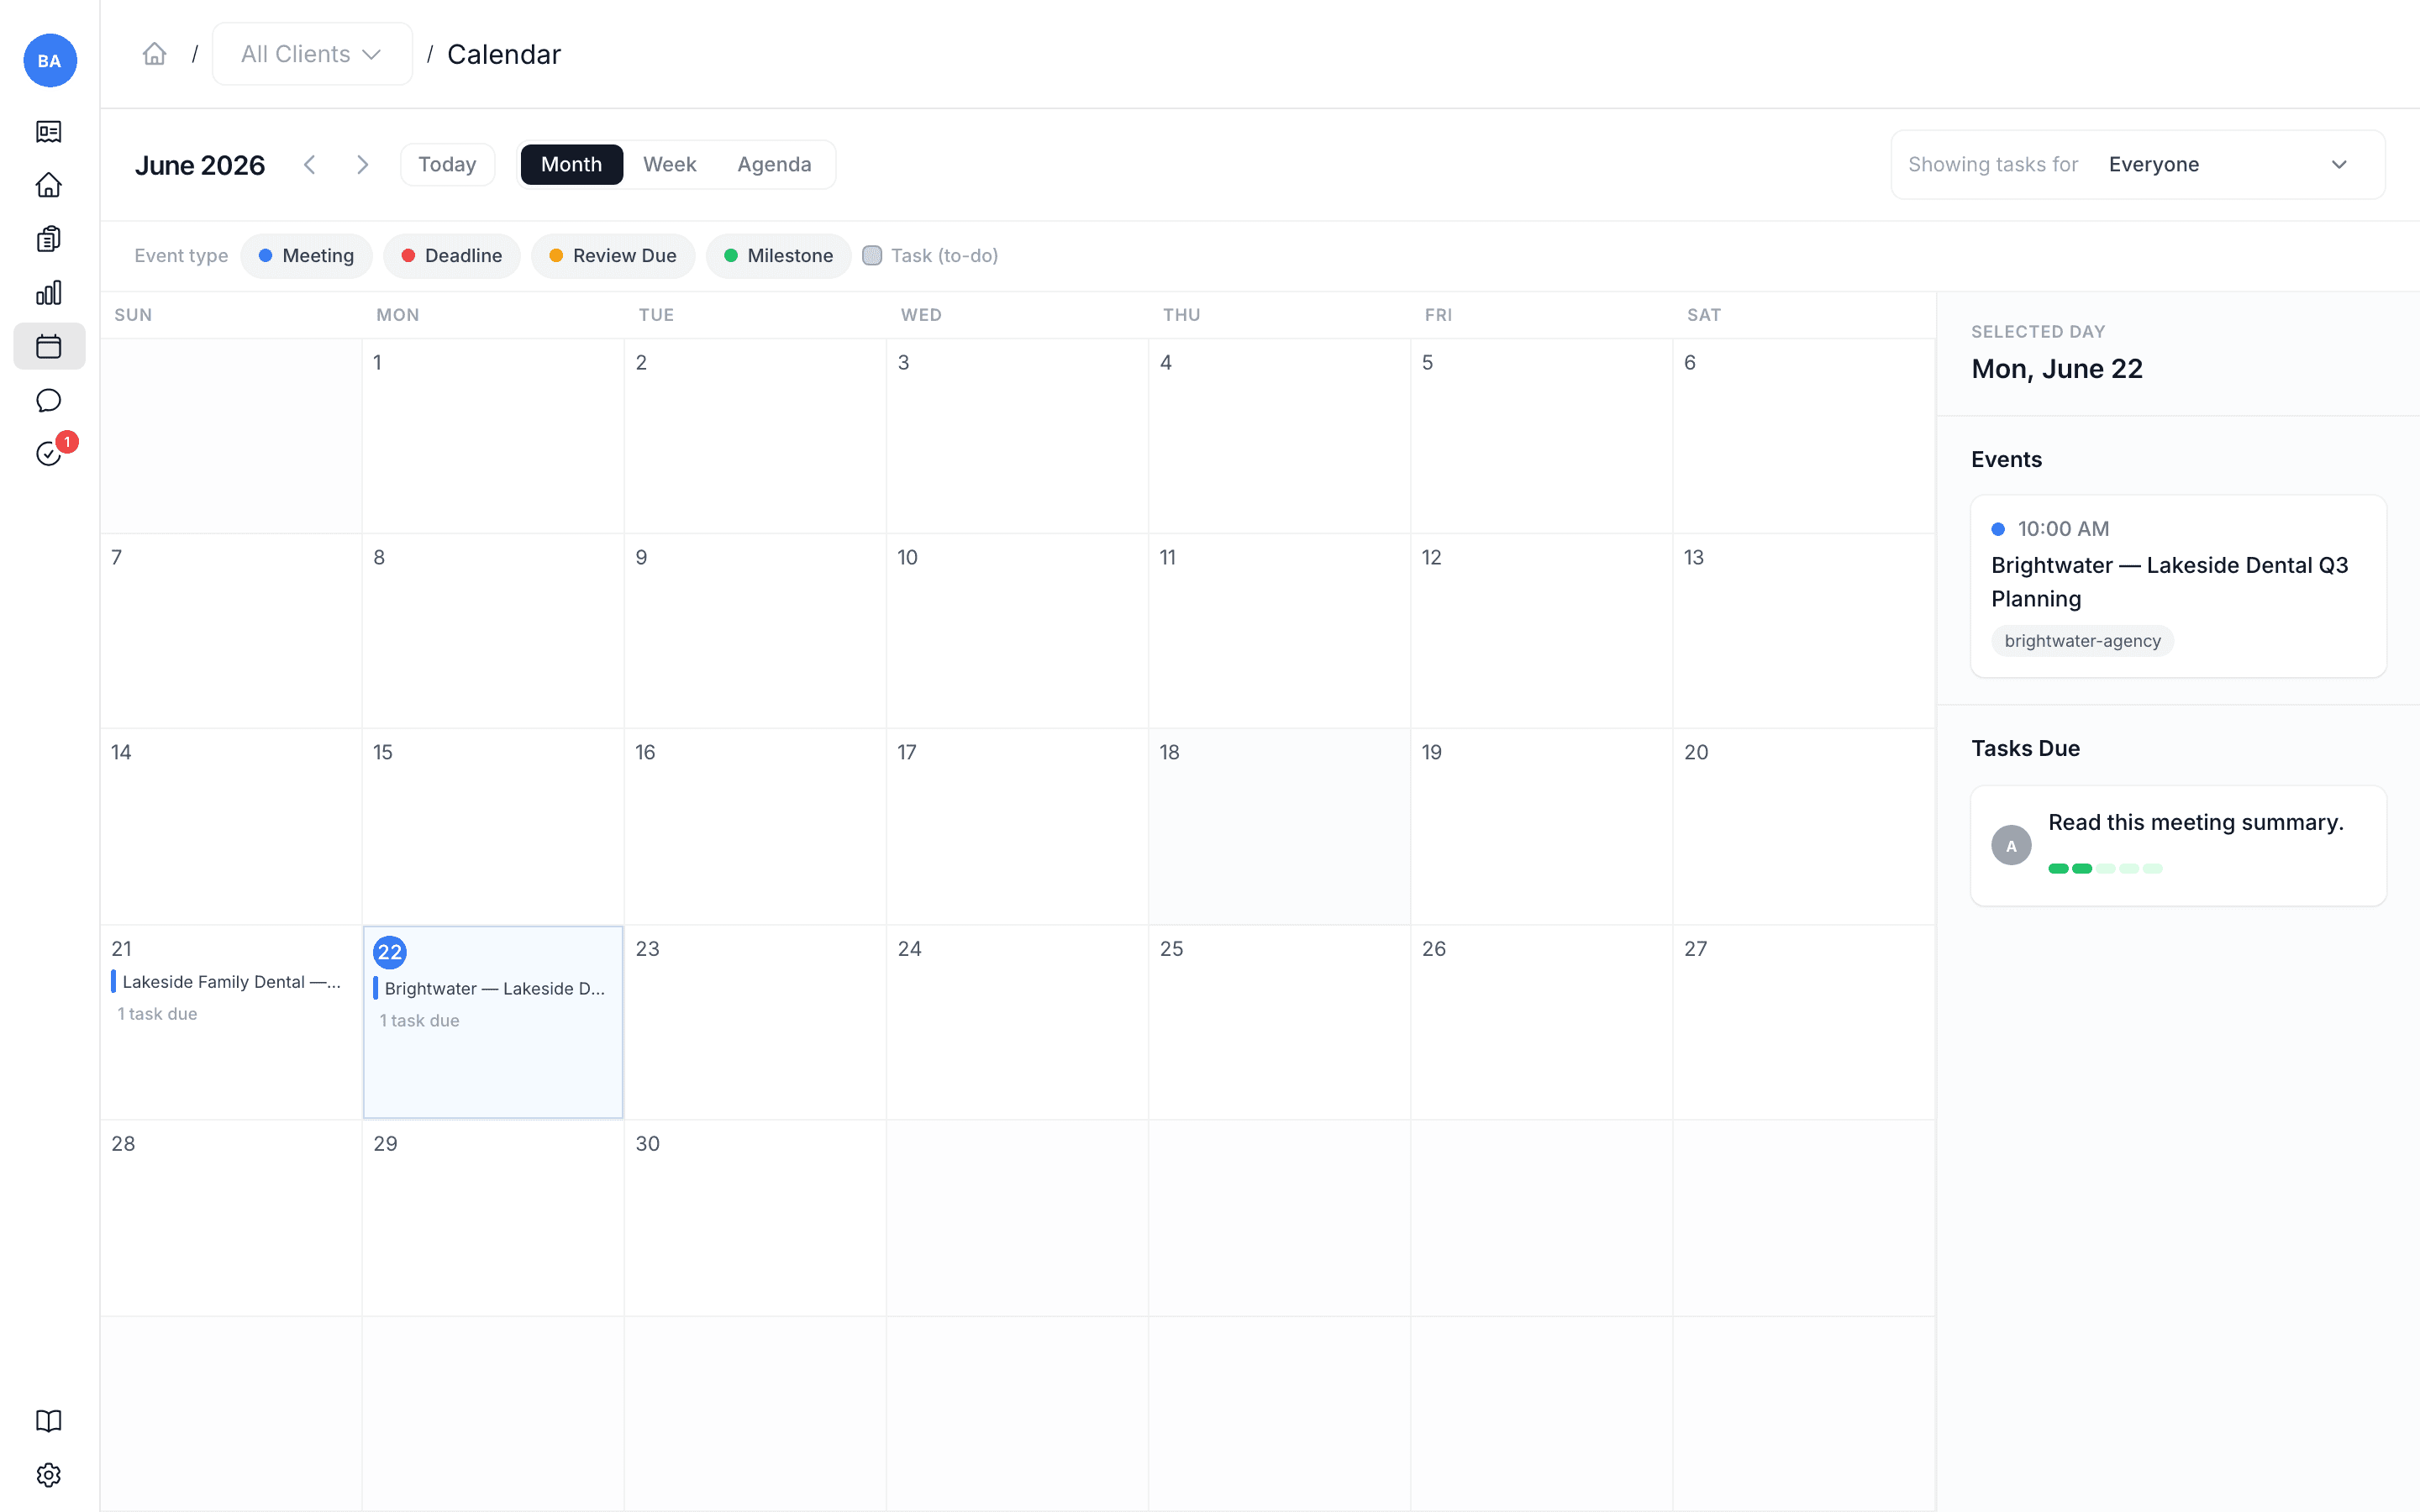The width and height of the screenshot is (2420, 1512).
Task: Open the tasks checkmark icon with badge
Action: pyautogui.click(x=49, y=454)
